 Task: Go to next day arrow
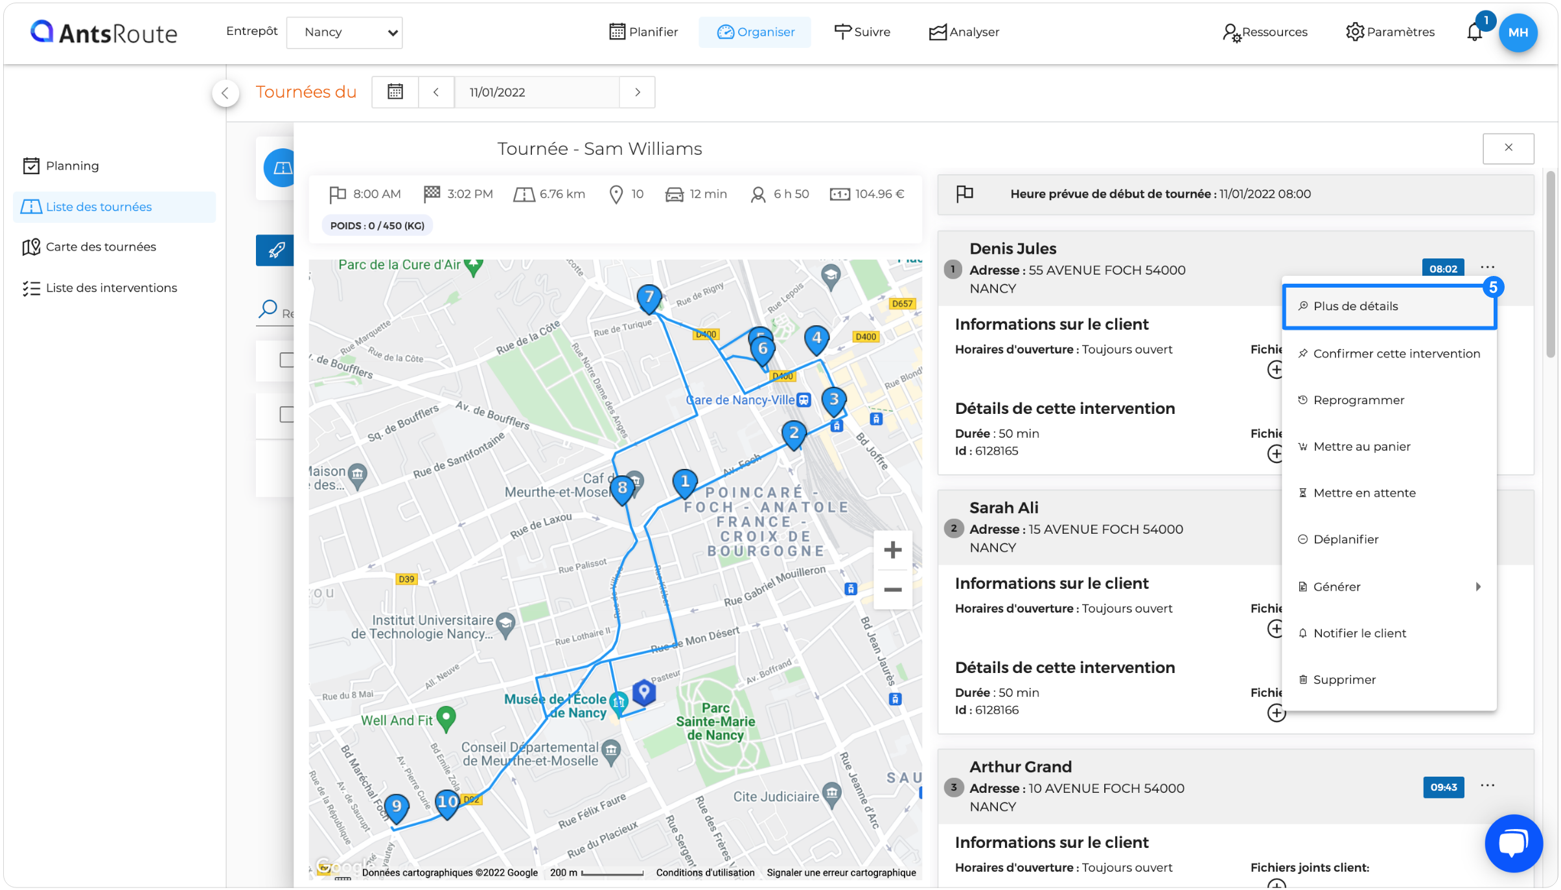click(638, 92)
